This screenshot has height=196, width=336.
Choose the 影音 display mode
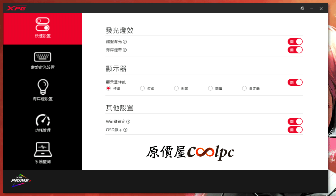coord(176,88)
